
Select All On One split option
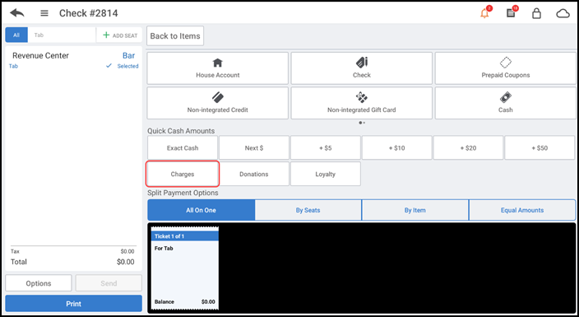[x=201, y=210]
